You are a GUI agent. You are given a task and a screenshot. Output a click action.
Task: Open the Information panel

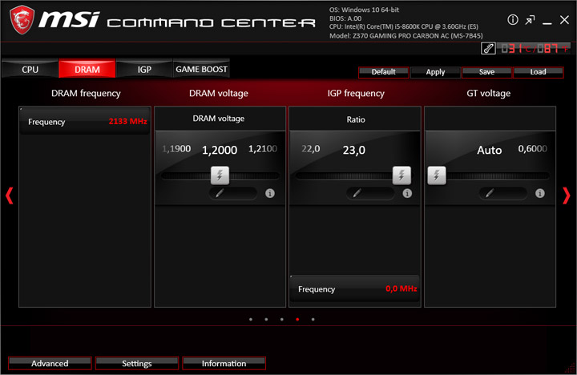pyautogui.click(x=224, y=363)
